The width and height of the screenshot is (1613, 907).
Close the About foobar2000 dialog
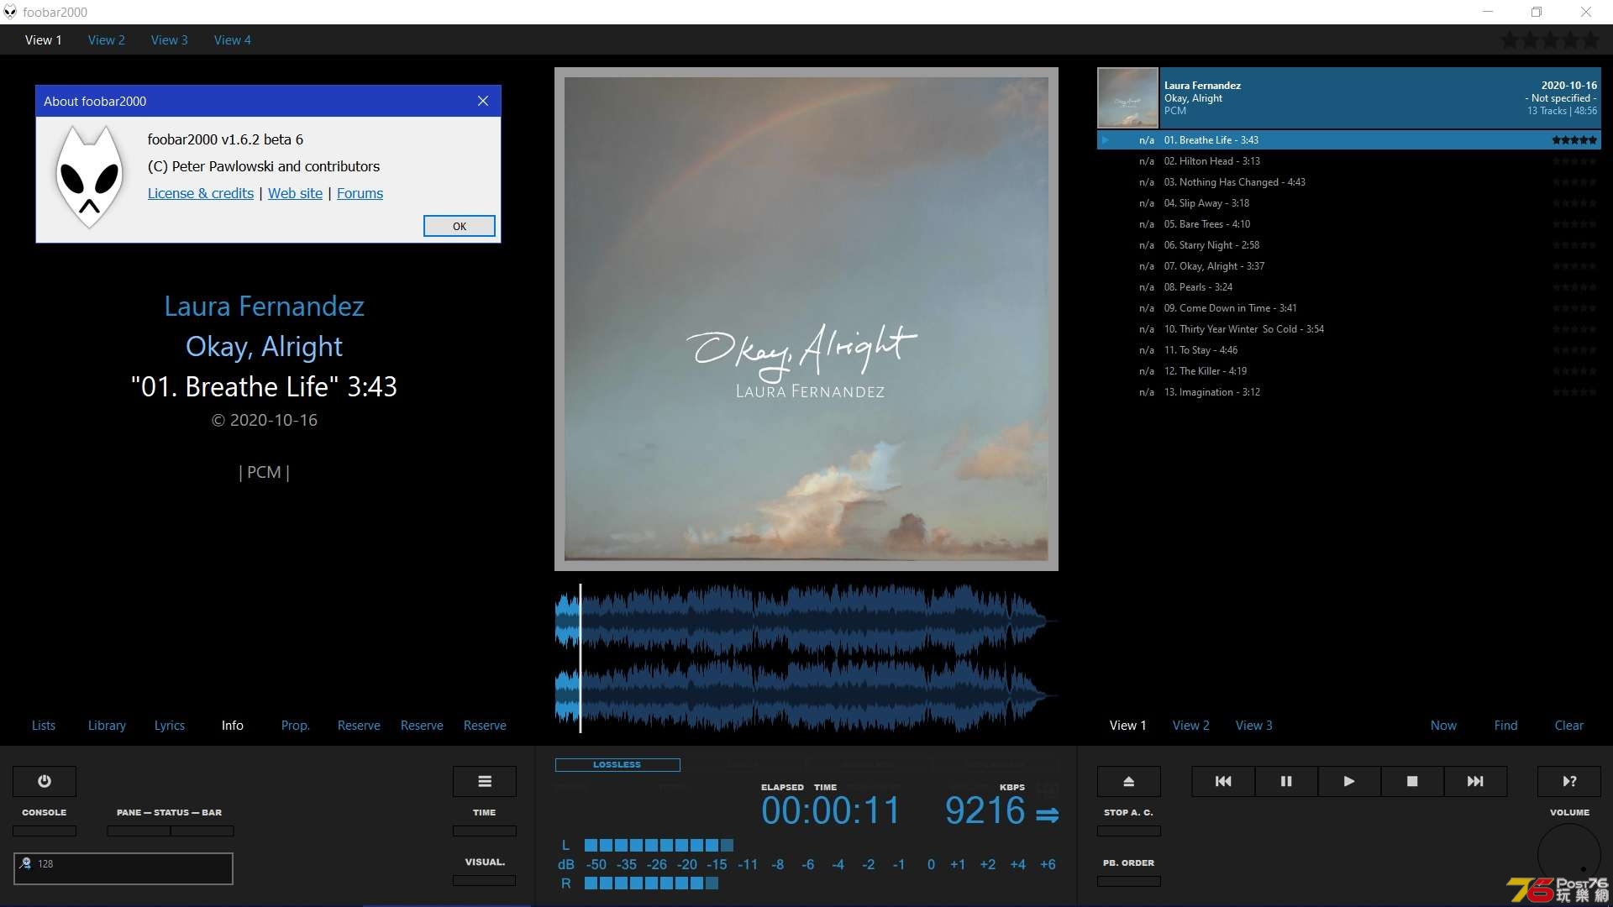[483, 101]
